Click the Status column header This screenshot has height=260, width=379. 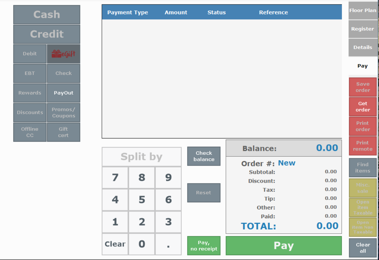(x=216, y=12)
